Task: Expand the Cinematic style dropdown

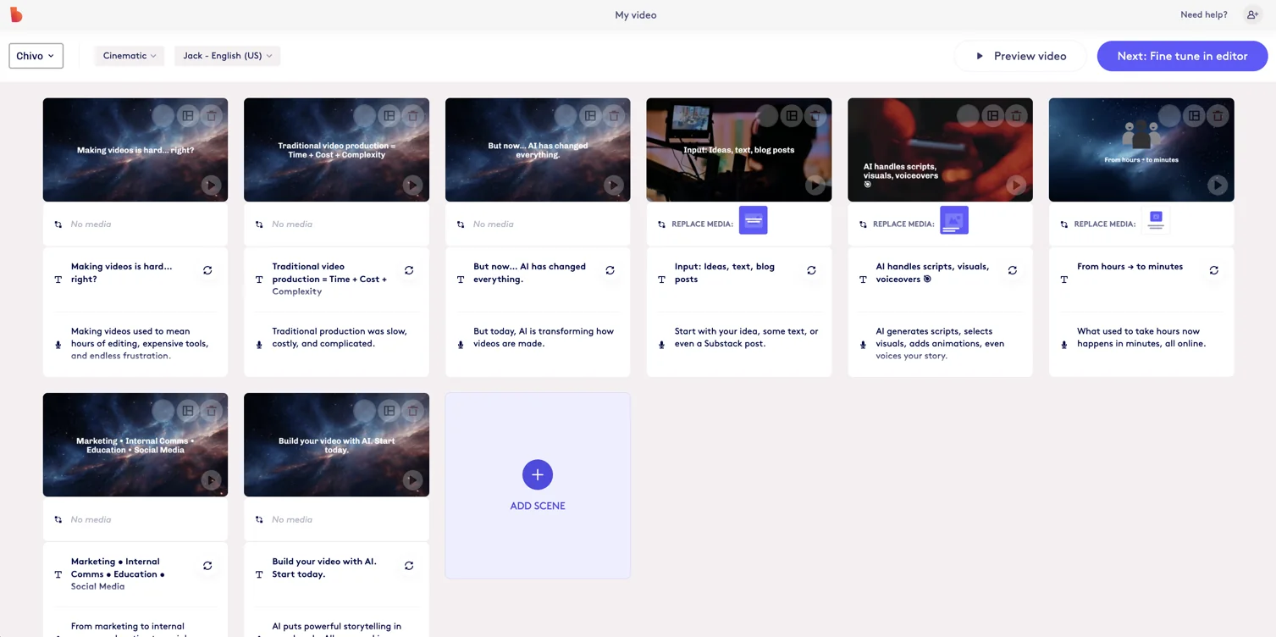Action: [129, 55]
